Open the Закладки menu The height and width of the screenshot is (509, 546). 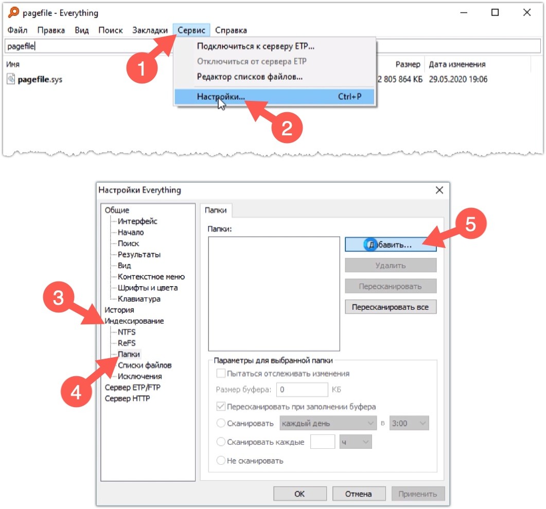point(150,30)
